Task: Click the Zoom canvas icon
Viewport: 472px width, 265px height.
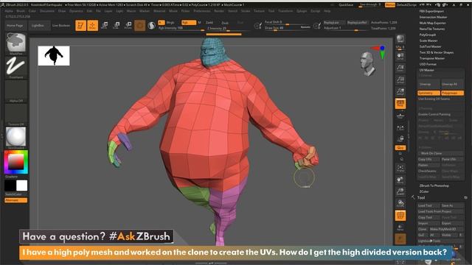Action: pos(400,68)
